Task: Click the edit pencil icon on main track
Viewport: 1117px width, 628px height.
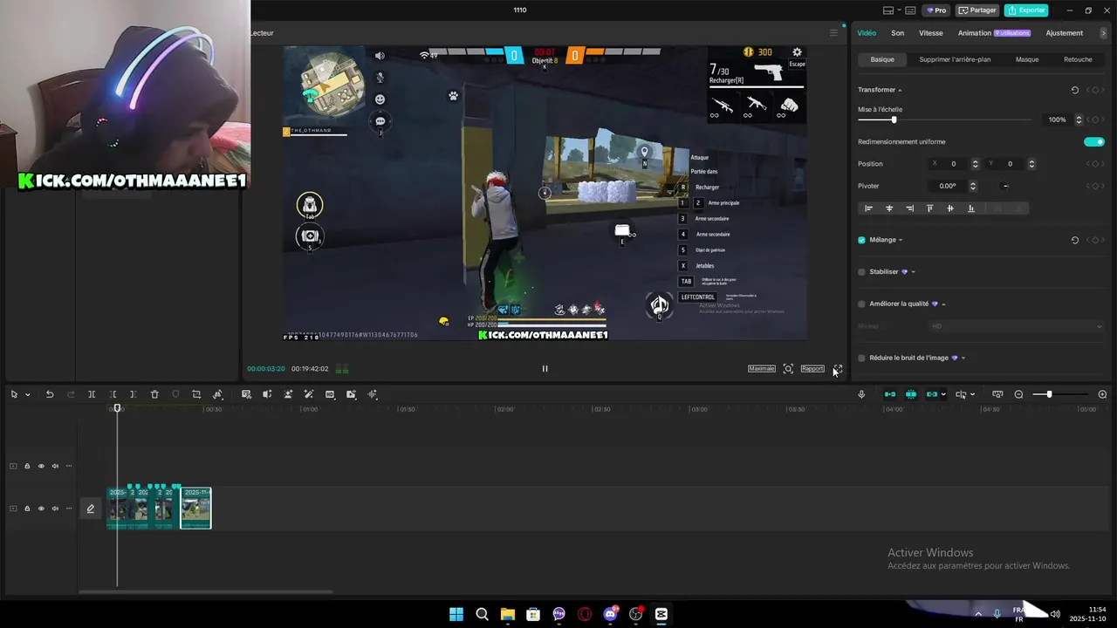Action: click(x=90, y=509)
